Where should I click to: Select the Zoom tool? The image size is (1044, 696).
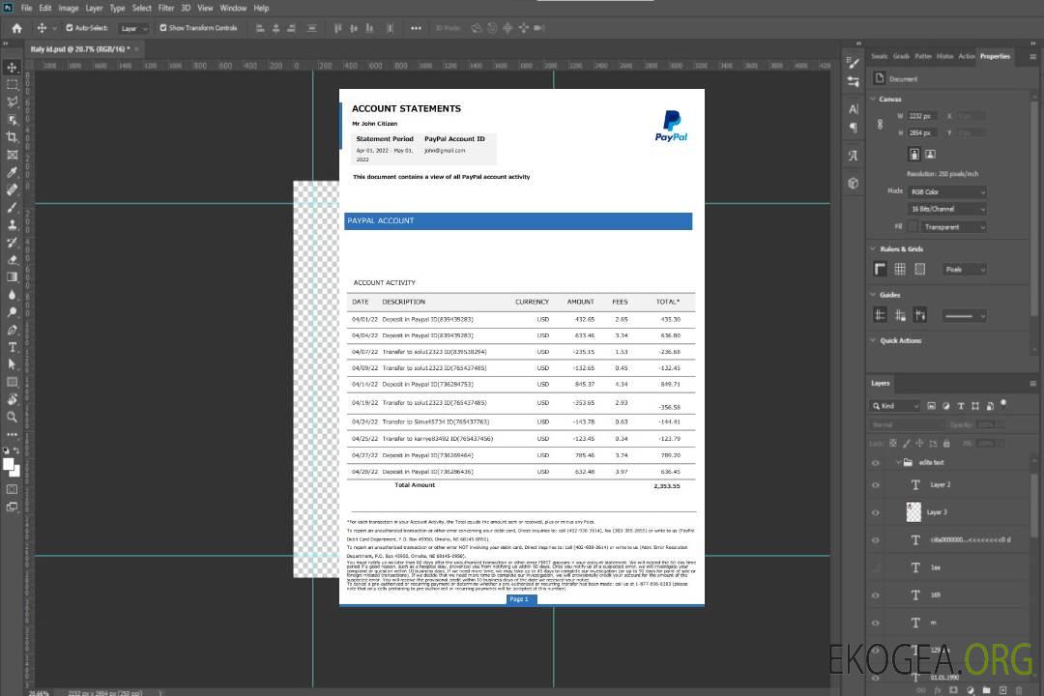[13, 417]
